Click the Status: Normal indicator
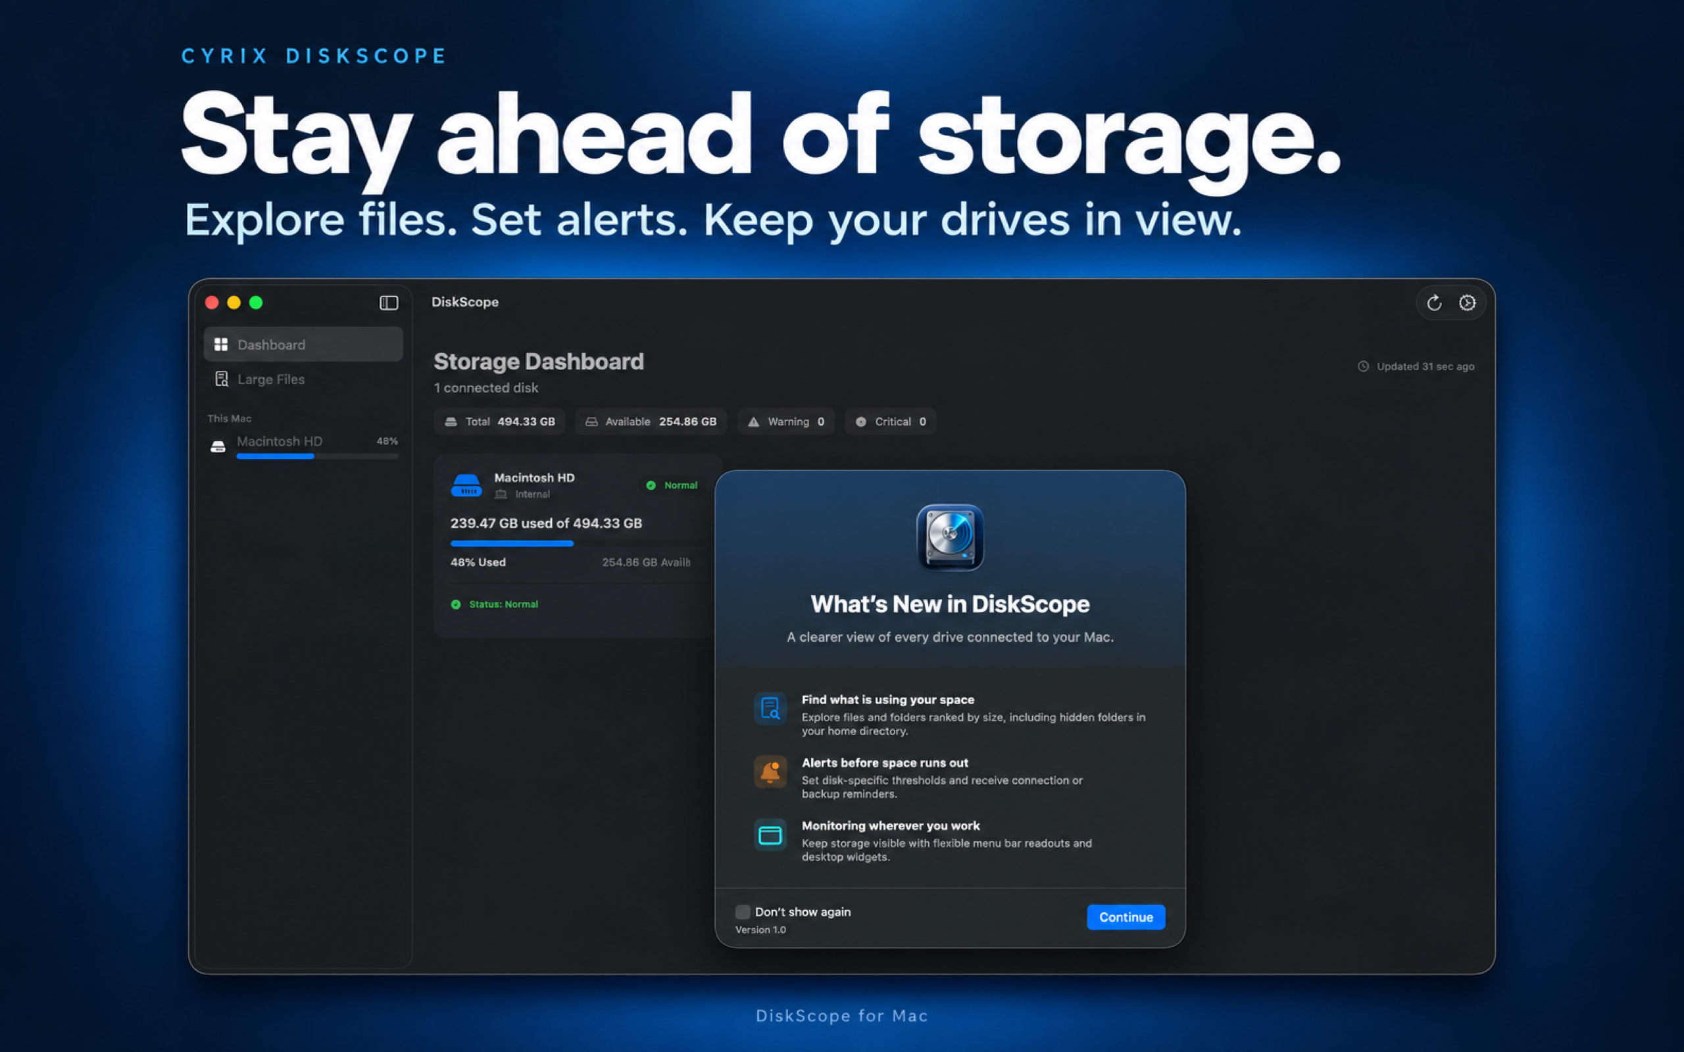The width and height of the screenshot is (1684, 1052). coord(495,605)
